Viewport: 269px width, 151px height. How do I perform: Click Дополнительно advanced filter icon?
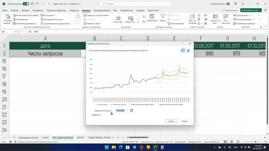coord(169,23)
